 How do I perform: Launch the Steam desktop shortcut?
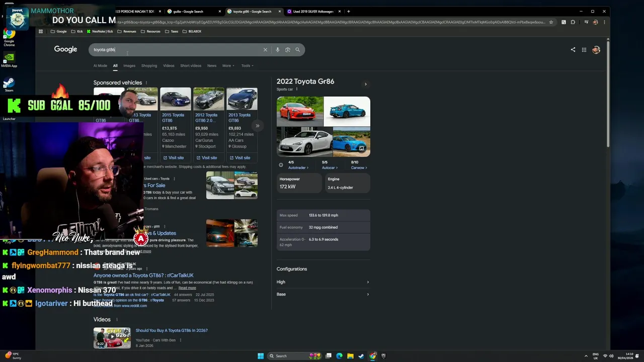(x=9, y=84)
